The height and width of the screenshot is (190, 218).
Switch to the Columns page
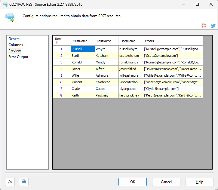point(16,45)
